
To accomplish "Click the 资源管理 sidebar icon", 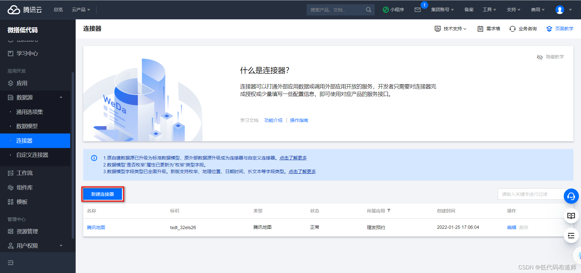I will coord(11,232).
